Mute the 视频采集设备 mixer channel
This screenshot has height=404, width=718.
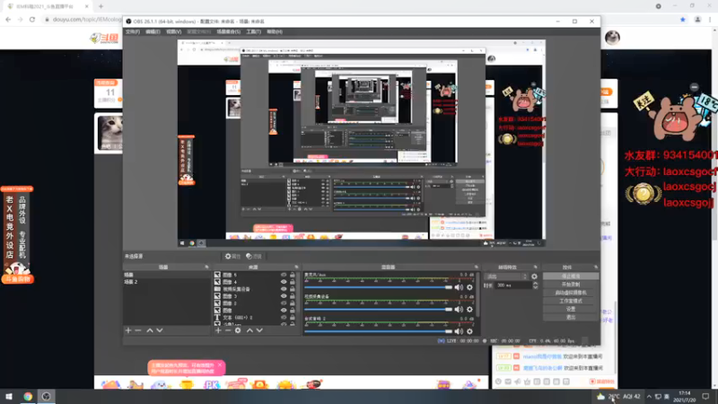click(x=459, y=309)
